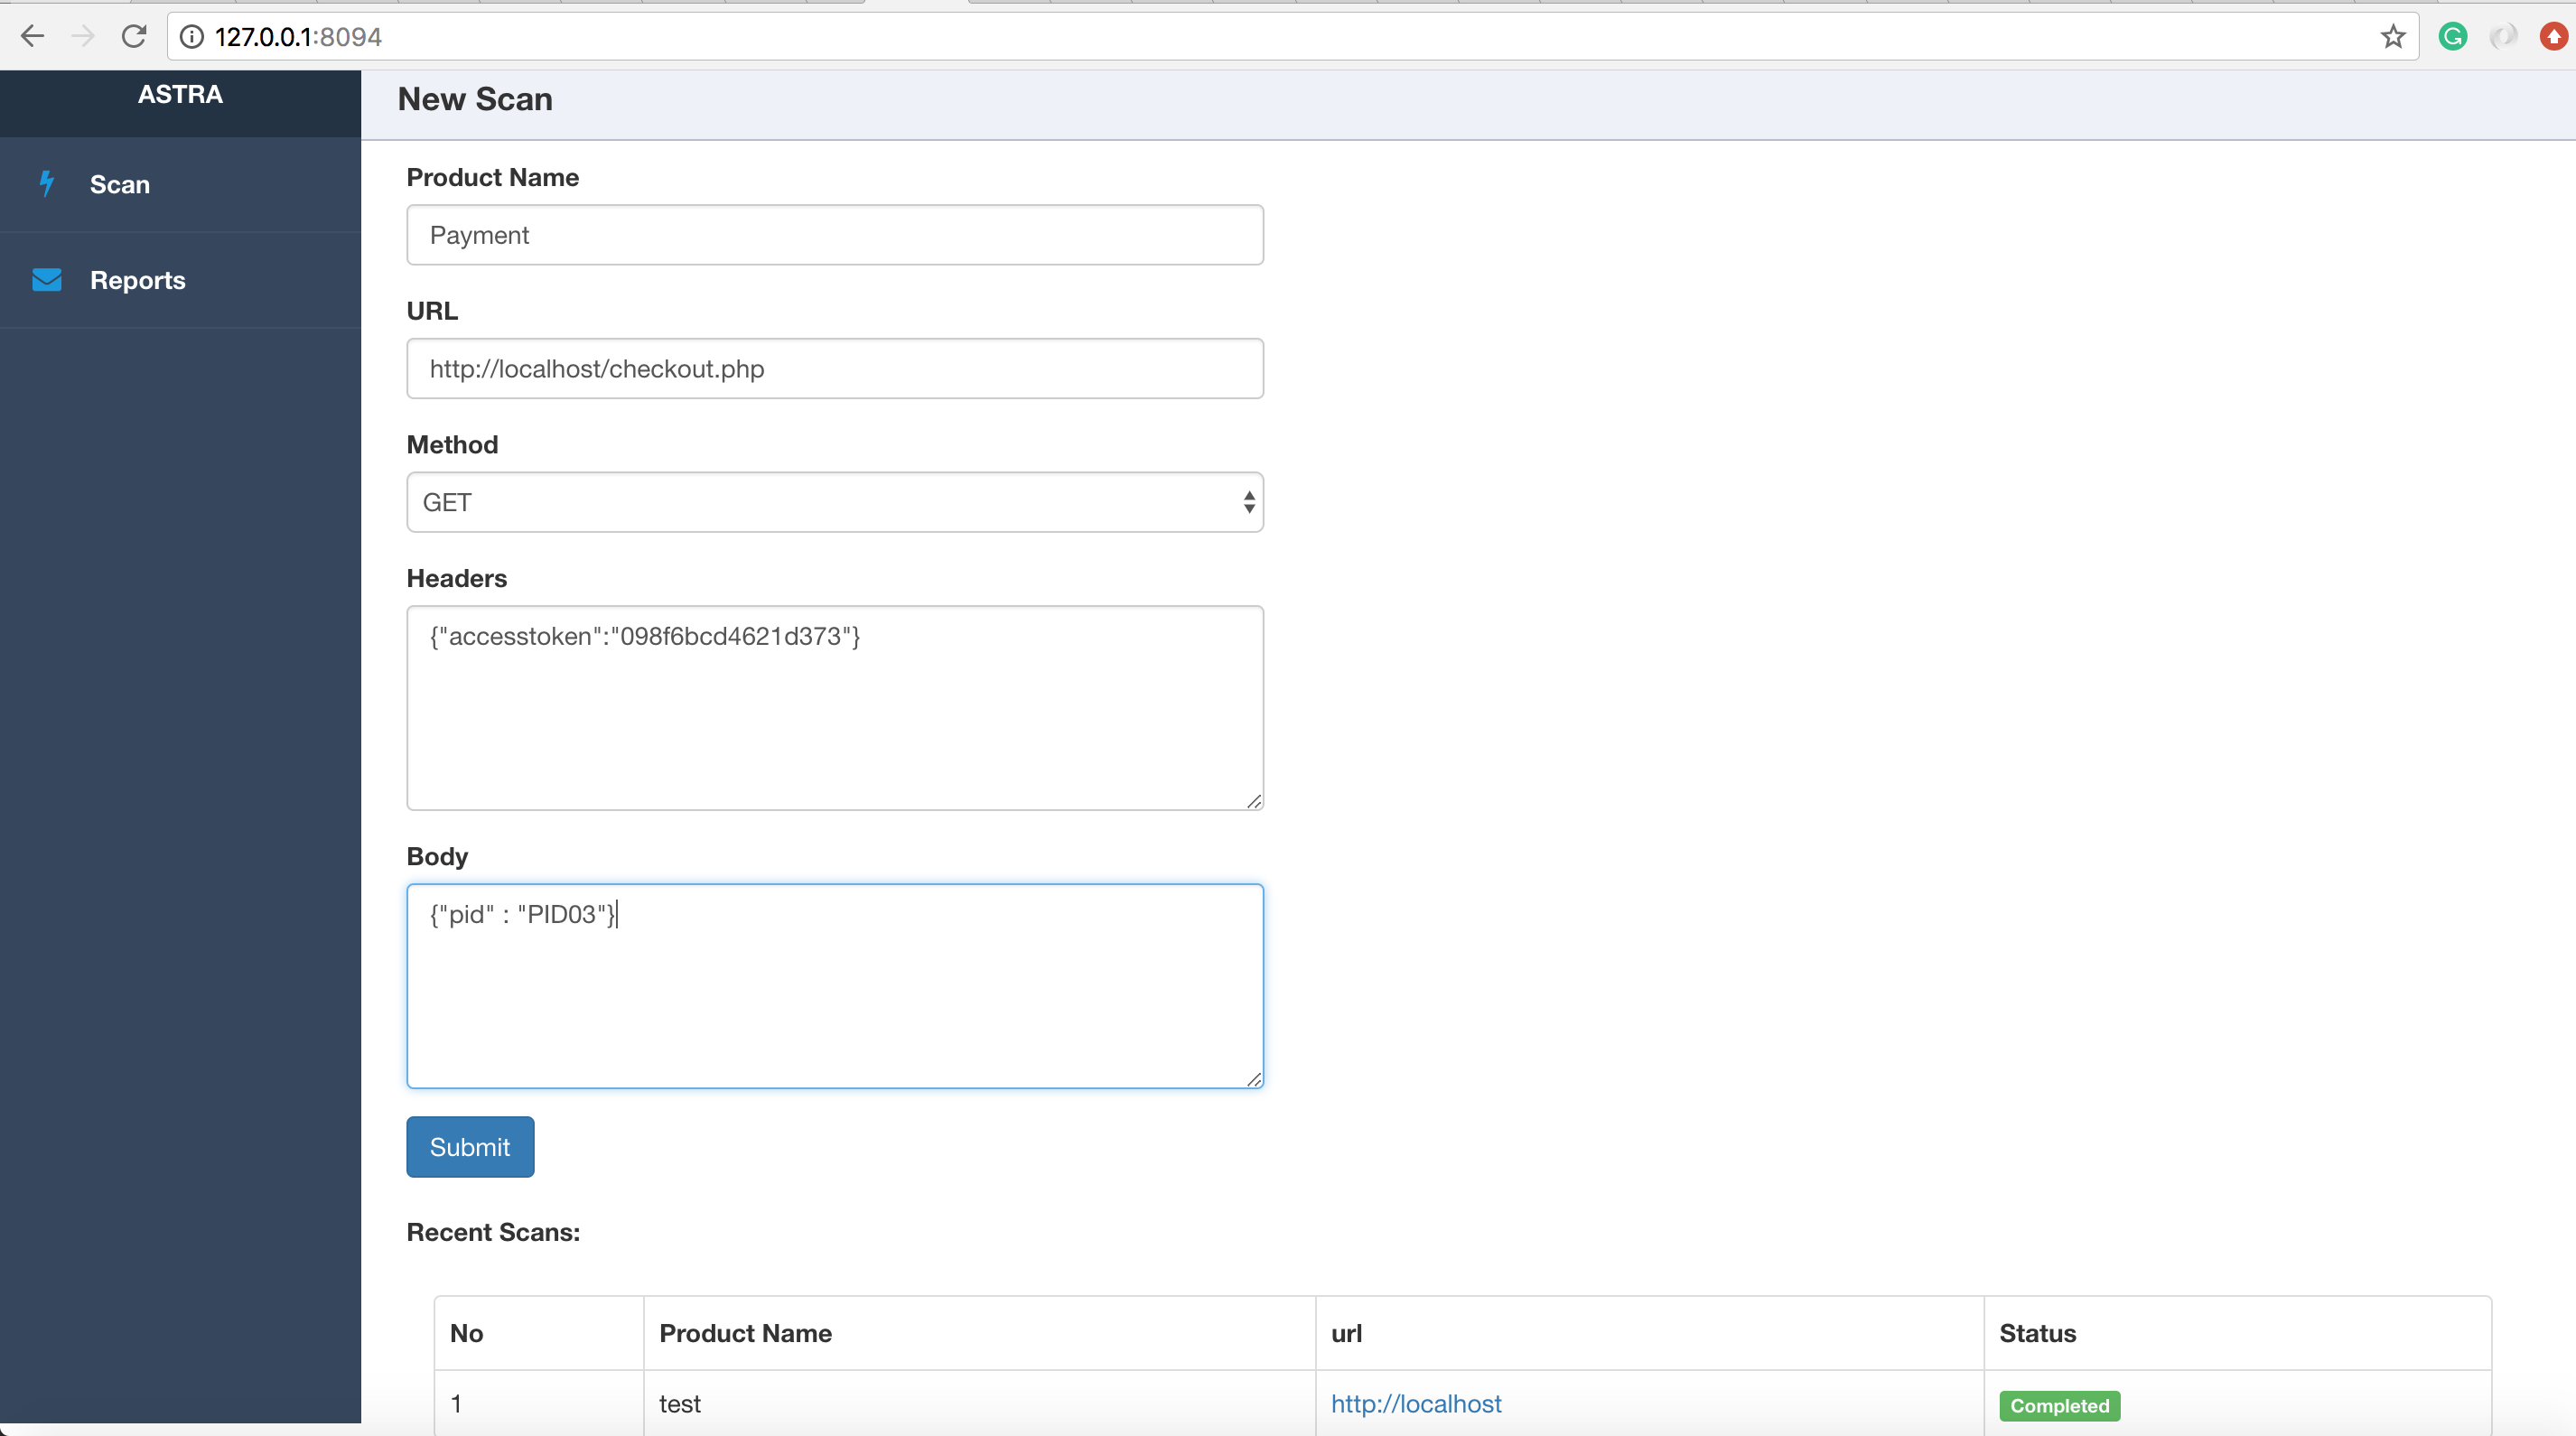The width and height of the screenshot is (2576, 1436).
Task: Open the Scan sidebar menu item
Action: 180,184
